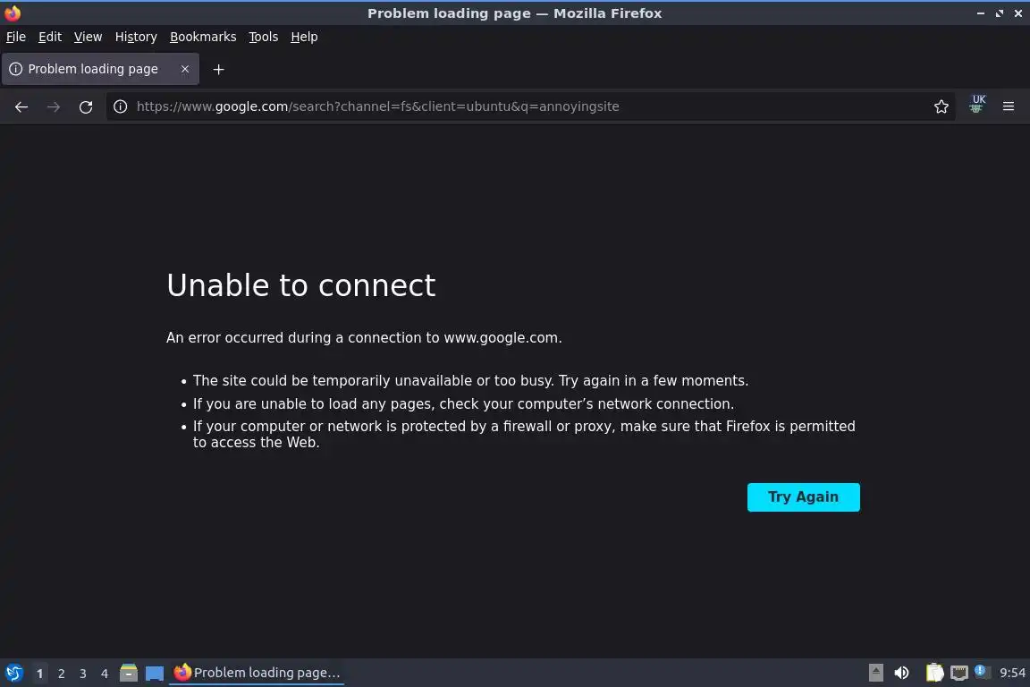Close the Problem loading page tab
This screenshot has width=1030, height=687.
[x=185, y=69]
